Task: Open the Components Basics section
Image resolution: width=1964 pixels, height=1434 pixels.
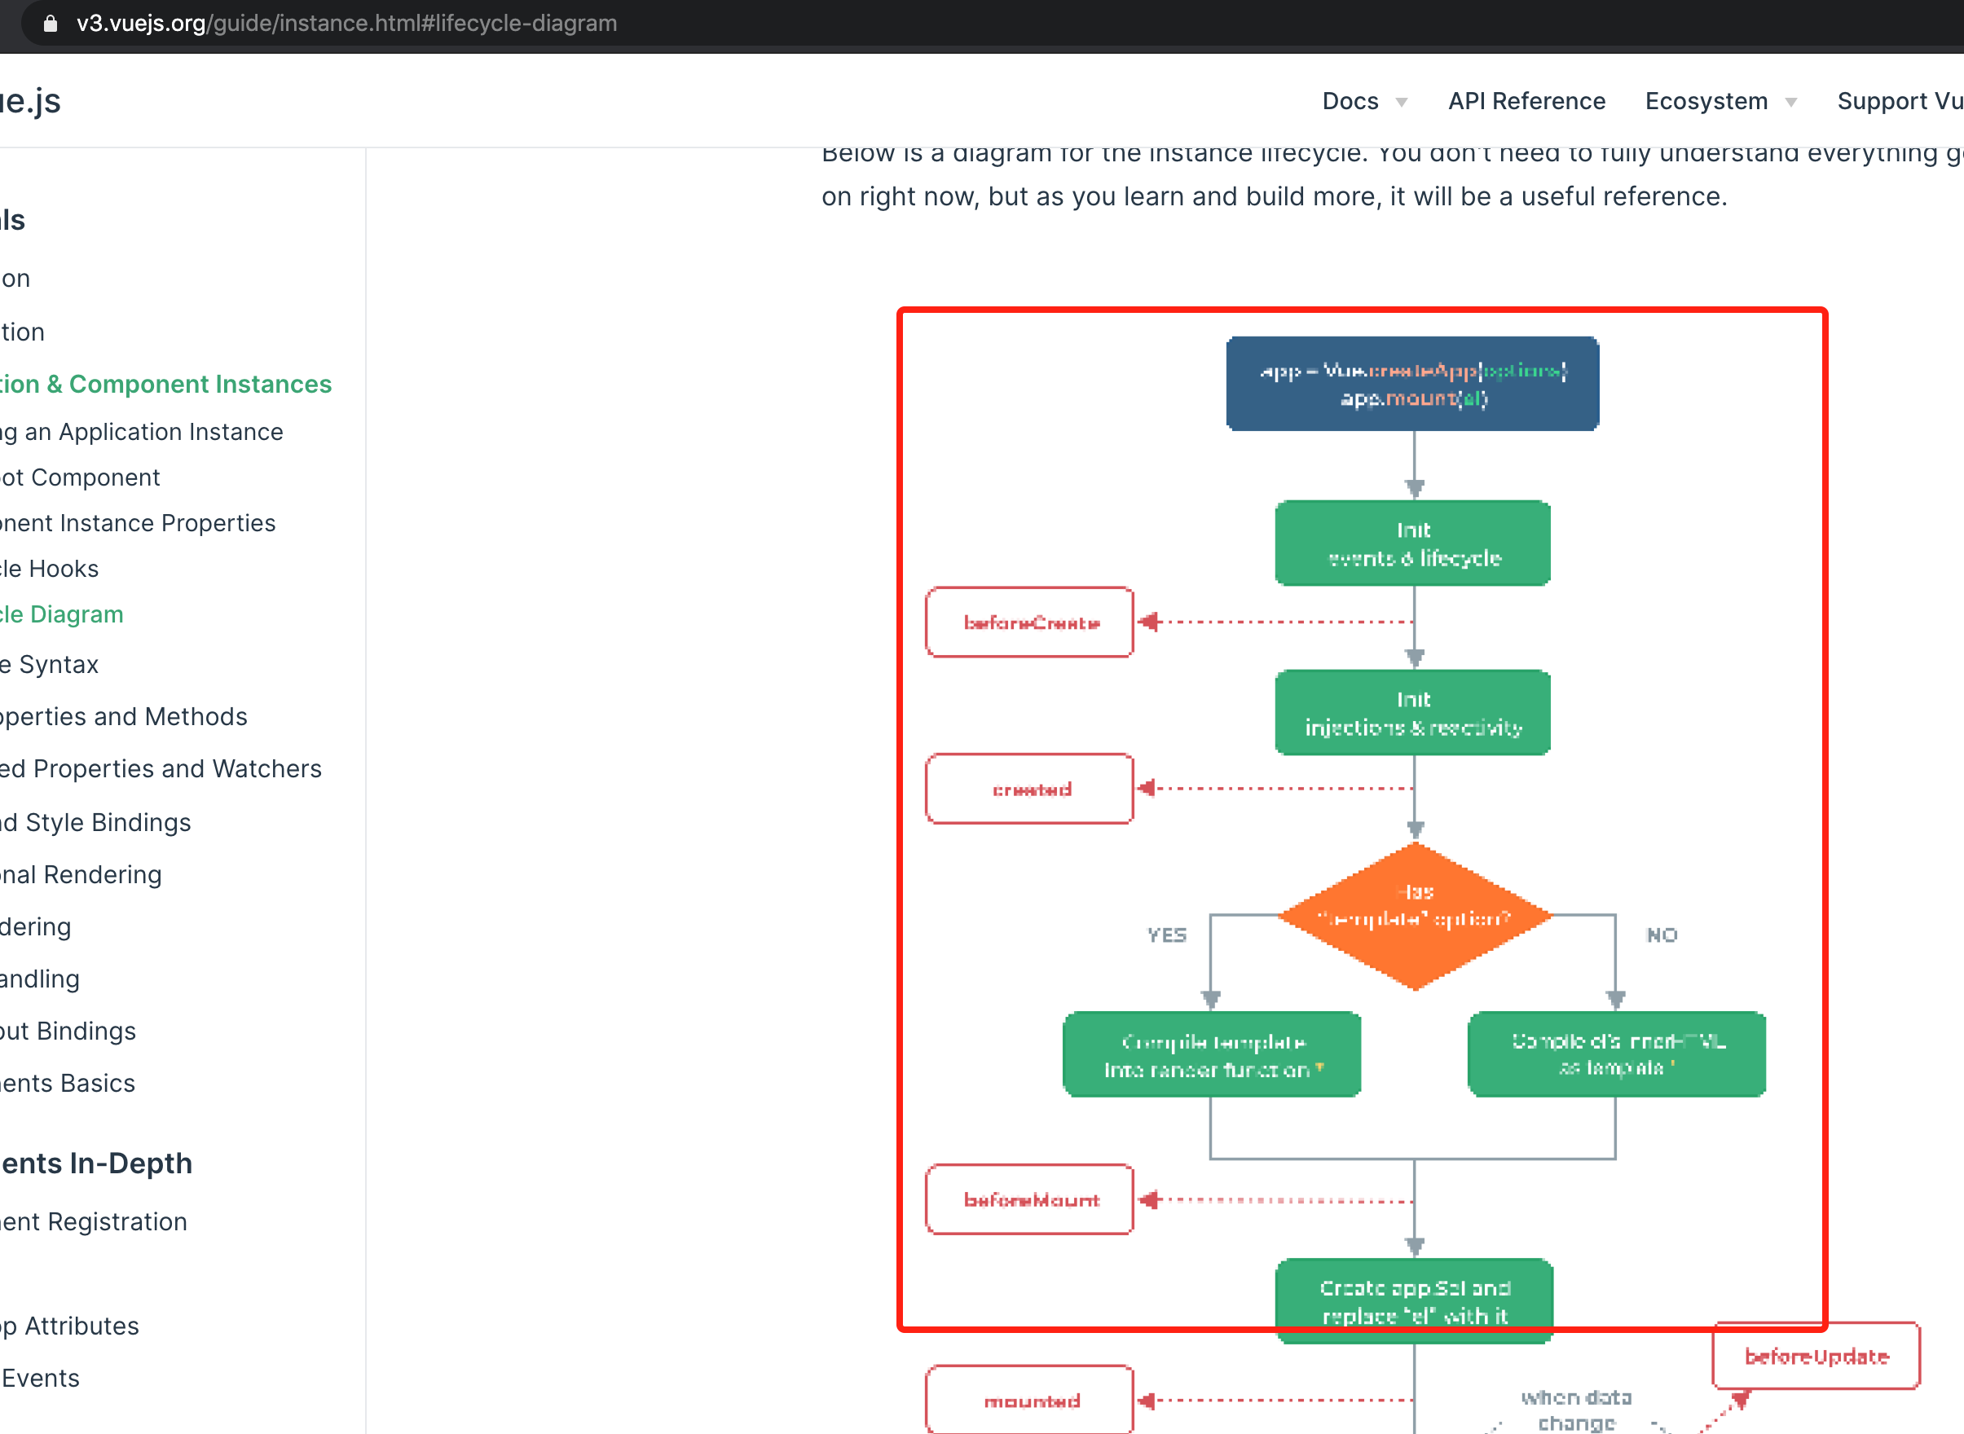Action: (x=67, y=1083)
